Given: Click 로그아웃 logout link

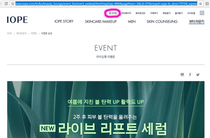Looking at the screenshot, I should [113, 13].
